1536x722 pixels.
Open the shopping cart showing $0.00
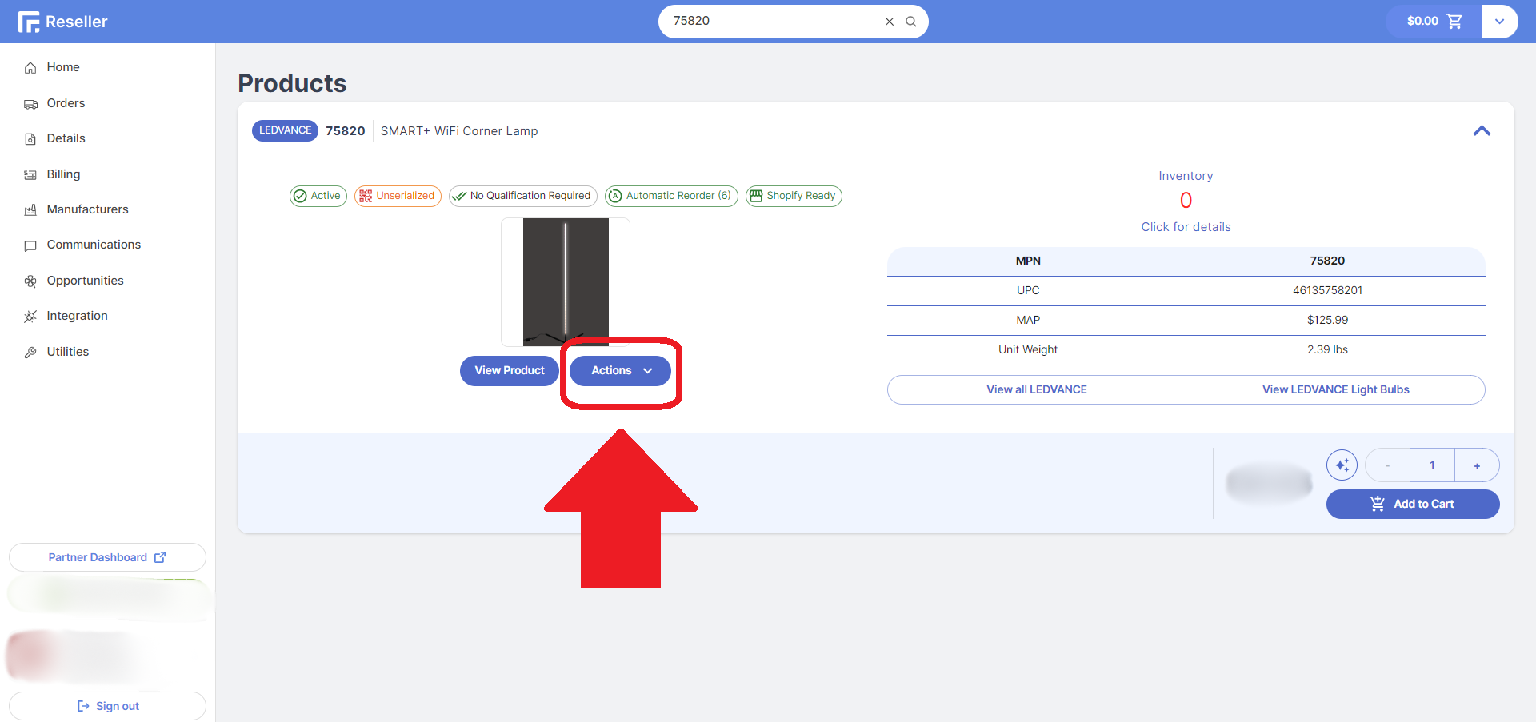pos(1434,22)
